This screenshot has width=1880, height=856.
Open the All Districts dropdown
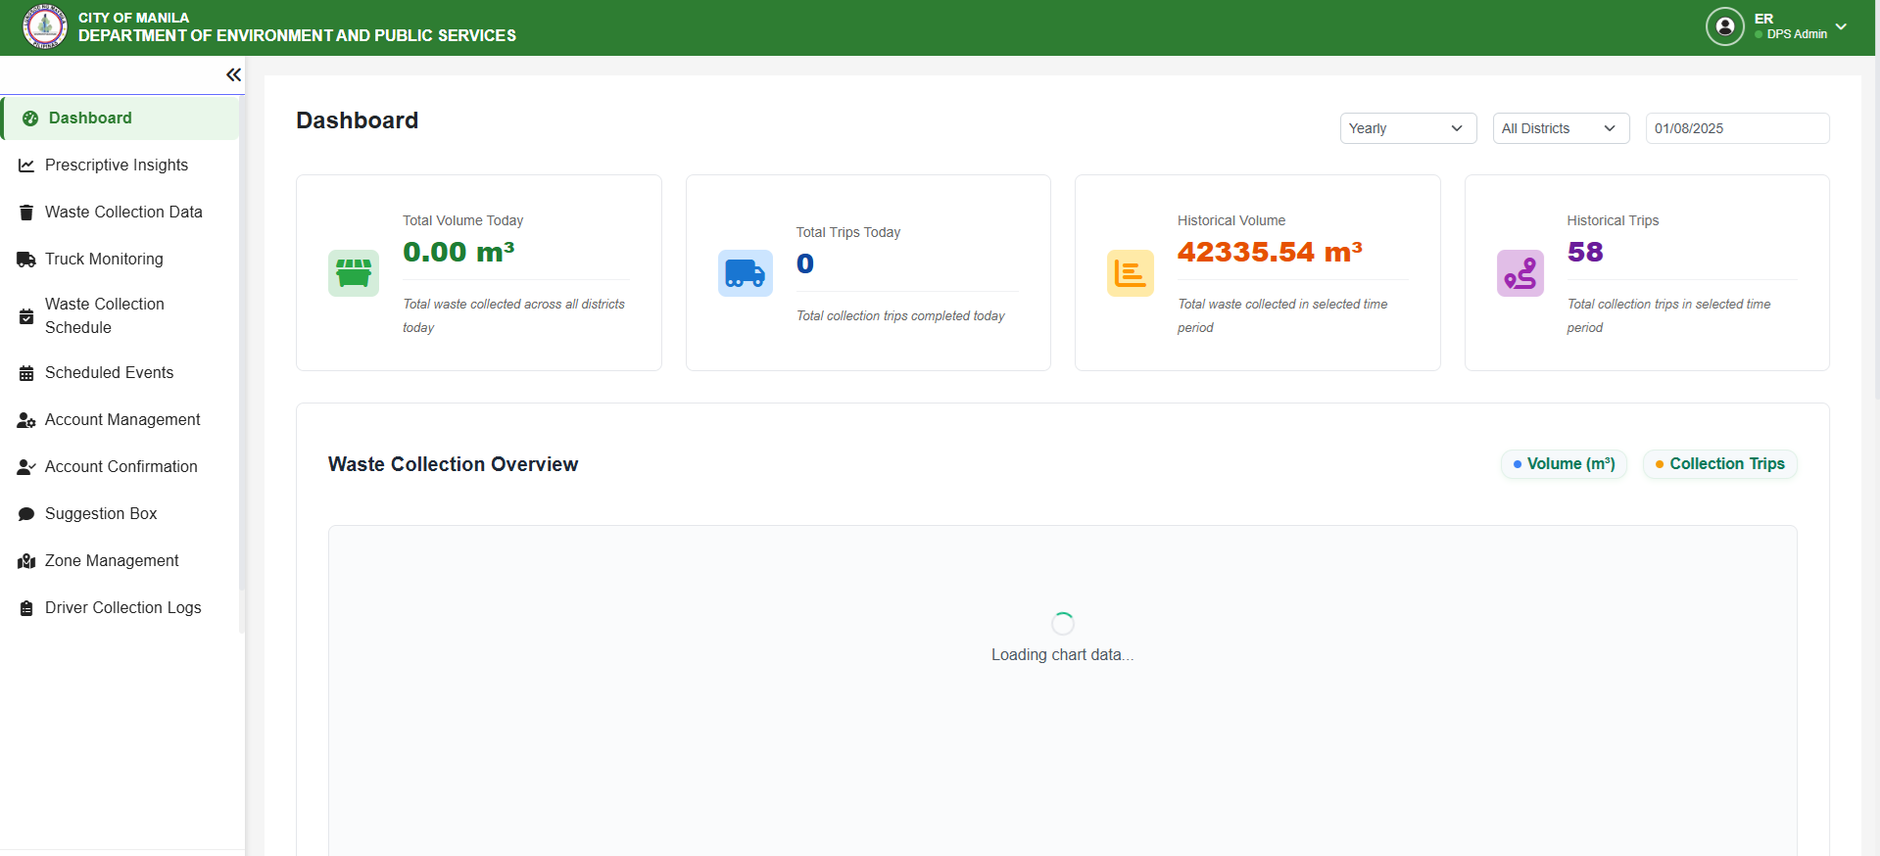point(1561,128)
